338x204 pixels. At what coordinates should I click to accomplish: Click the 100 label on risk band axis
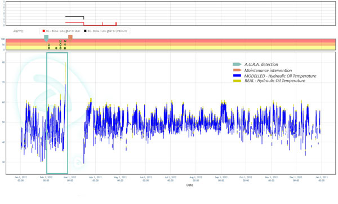(x=3, y=39)
